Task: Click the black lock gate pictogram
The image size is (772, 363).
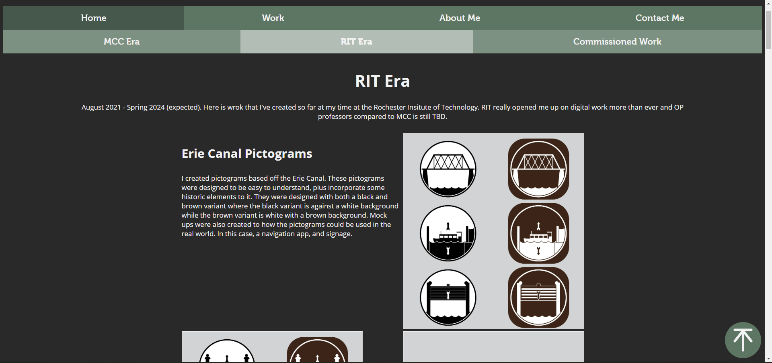Action: (448, 298)
